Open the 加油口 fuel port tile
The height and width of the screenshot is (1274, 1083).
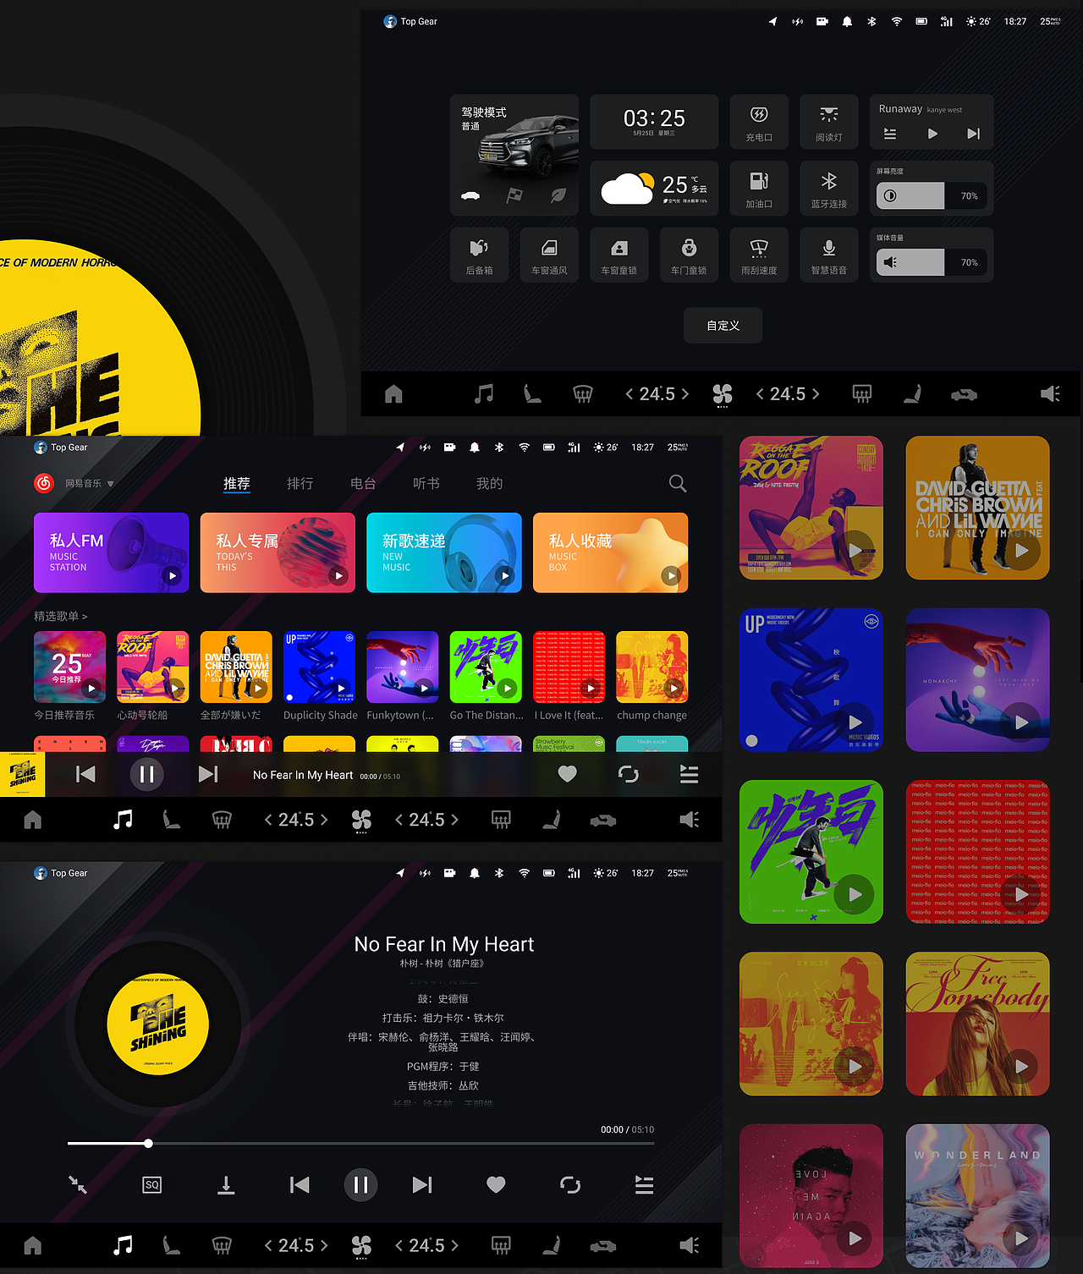(x=759, y=189)
